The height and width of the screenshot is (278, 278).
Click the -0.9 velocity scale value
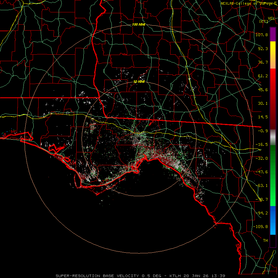coord(263,131)
